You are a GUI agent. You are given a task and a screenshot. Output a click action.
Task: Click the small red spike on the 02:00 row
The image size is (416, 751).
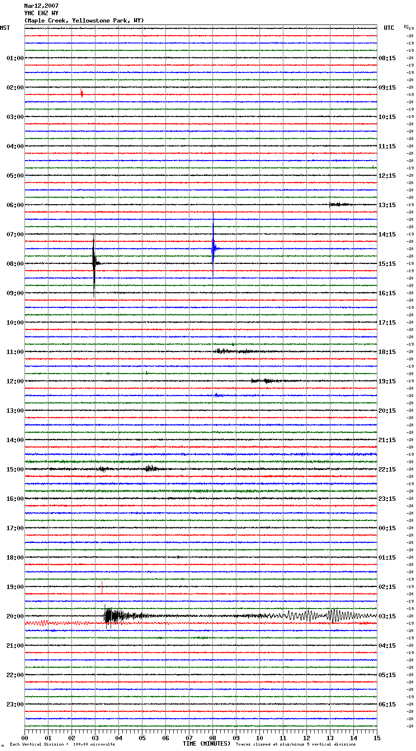(x=82, y=94)
